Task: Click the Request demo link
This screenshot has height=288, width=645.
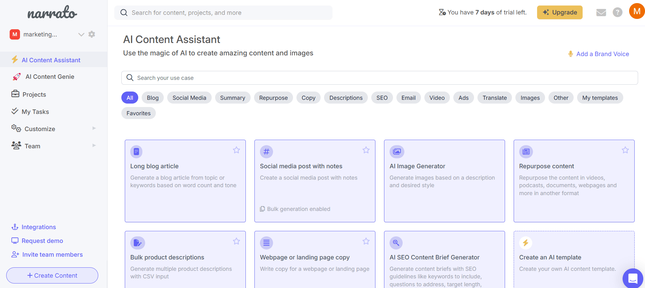Action: [x=42, y=241]
